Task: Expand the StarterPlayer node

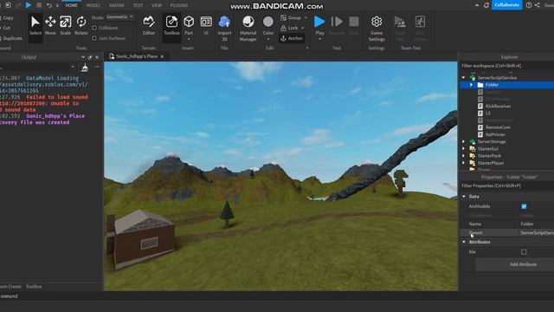Action: 463,163
